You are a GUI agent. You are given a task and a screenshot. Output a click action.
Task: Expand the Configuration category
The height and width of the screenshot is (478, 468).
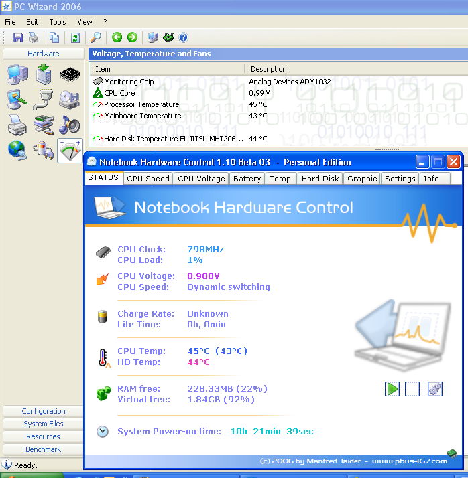pos(44,411)
